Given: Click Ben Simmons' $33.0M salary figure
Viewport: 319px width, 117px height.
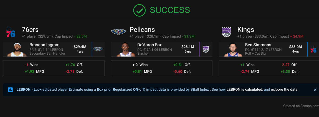Looking at the screenshot, I should pos(295,47).
